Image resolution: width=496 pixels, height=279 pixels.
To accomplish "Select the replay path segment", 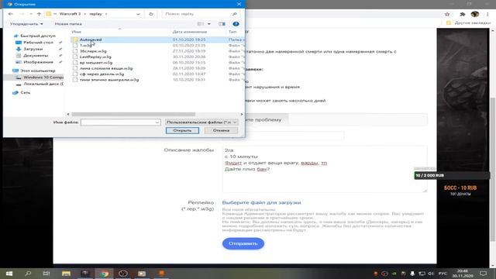I will click(95, 14).
